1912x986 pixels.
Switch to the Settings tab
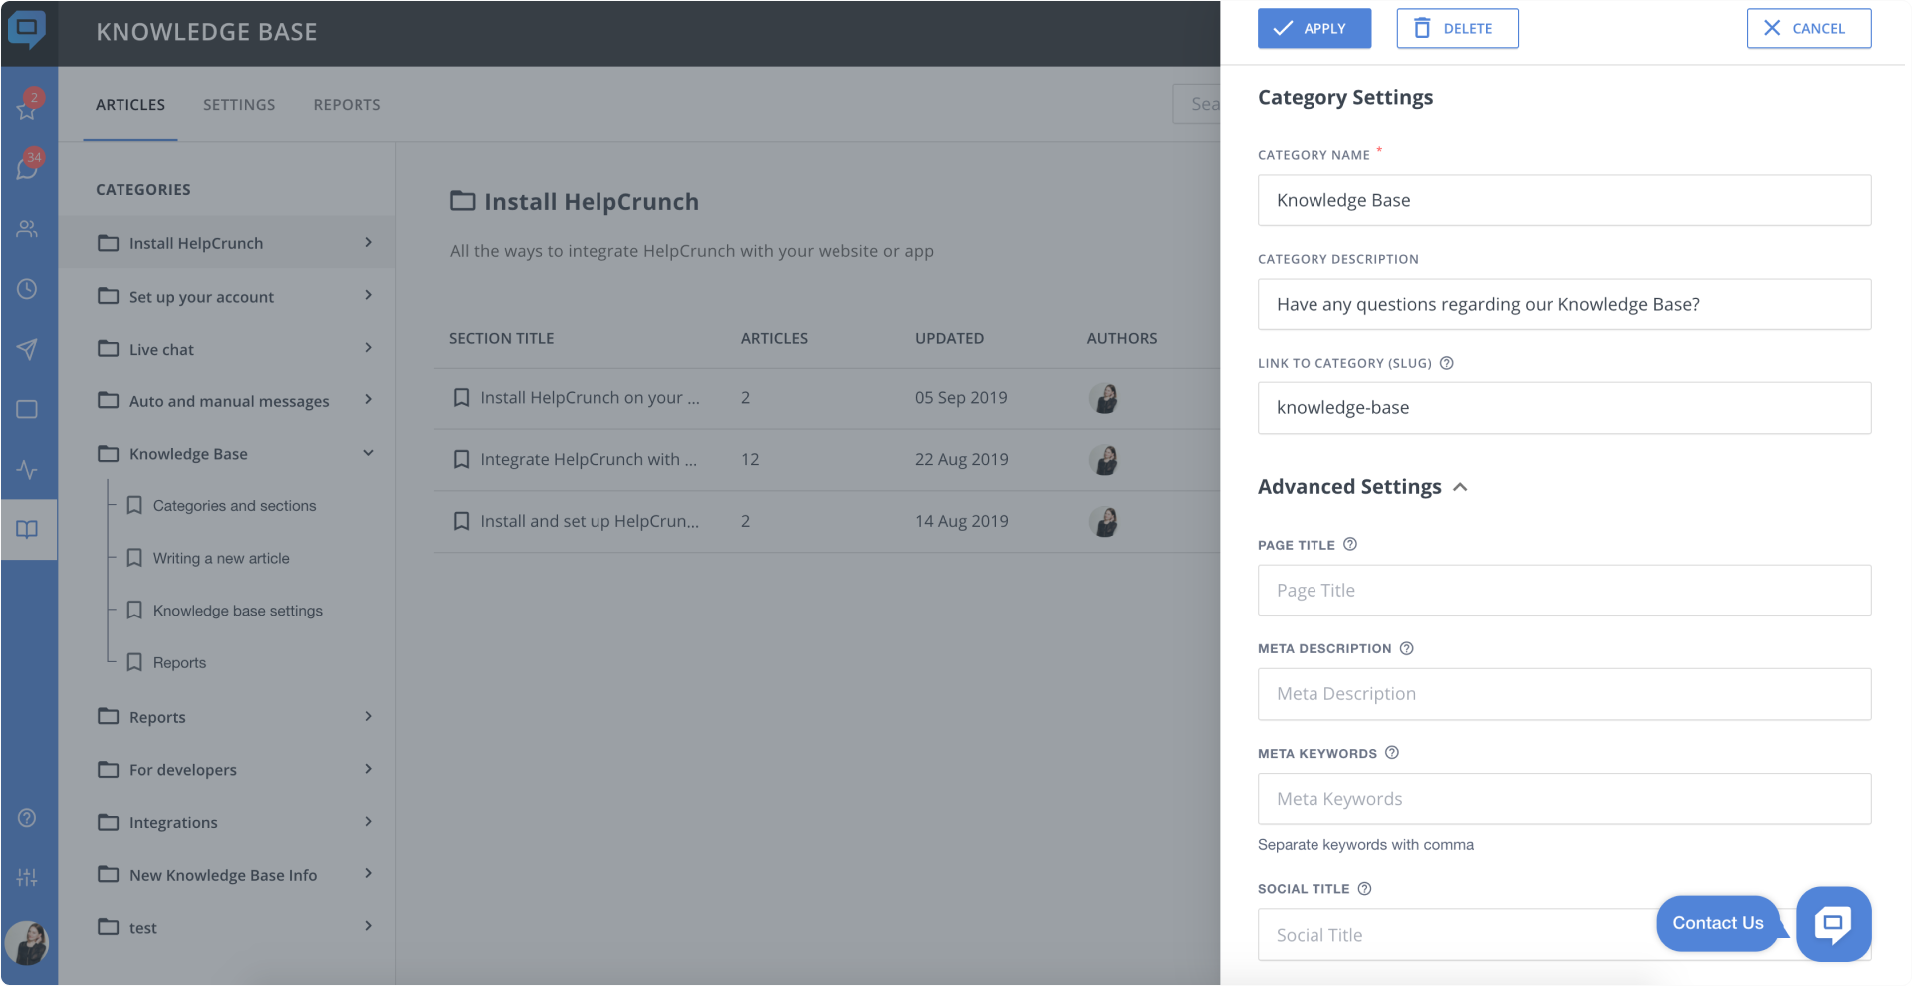239,105
